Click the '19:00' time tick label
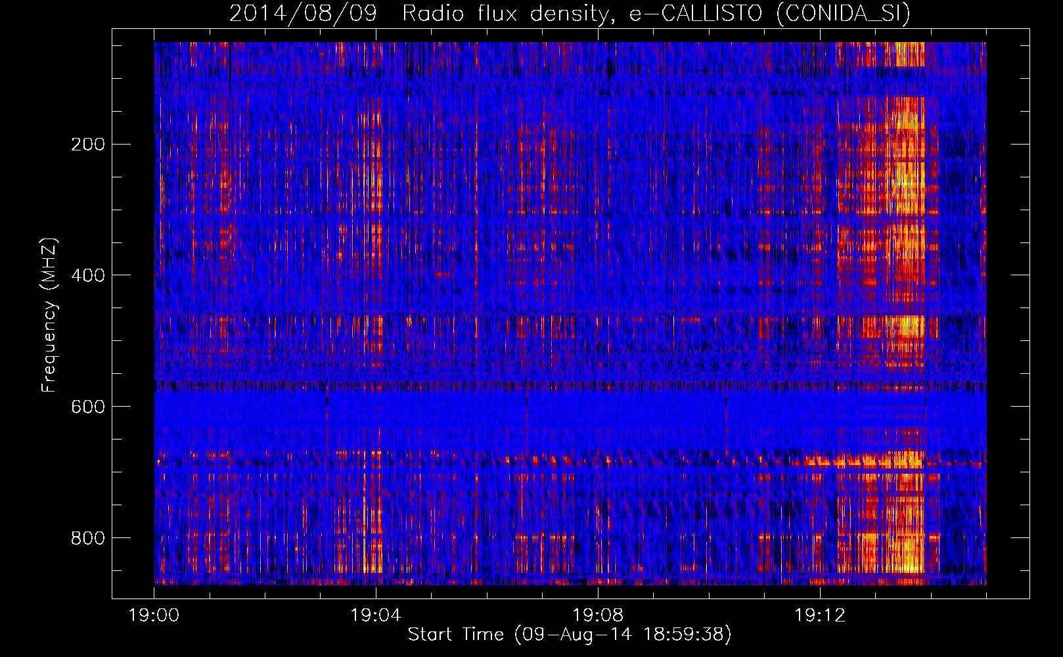Screen dimensions: 1063x657 click(x=154, y=616)
